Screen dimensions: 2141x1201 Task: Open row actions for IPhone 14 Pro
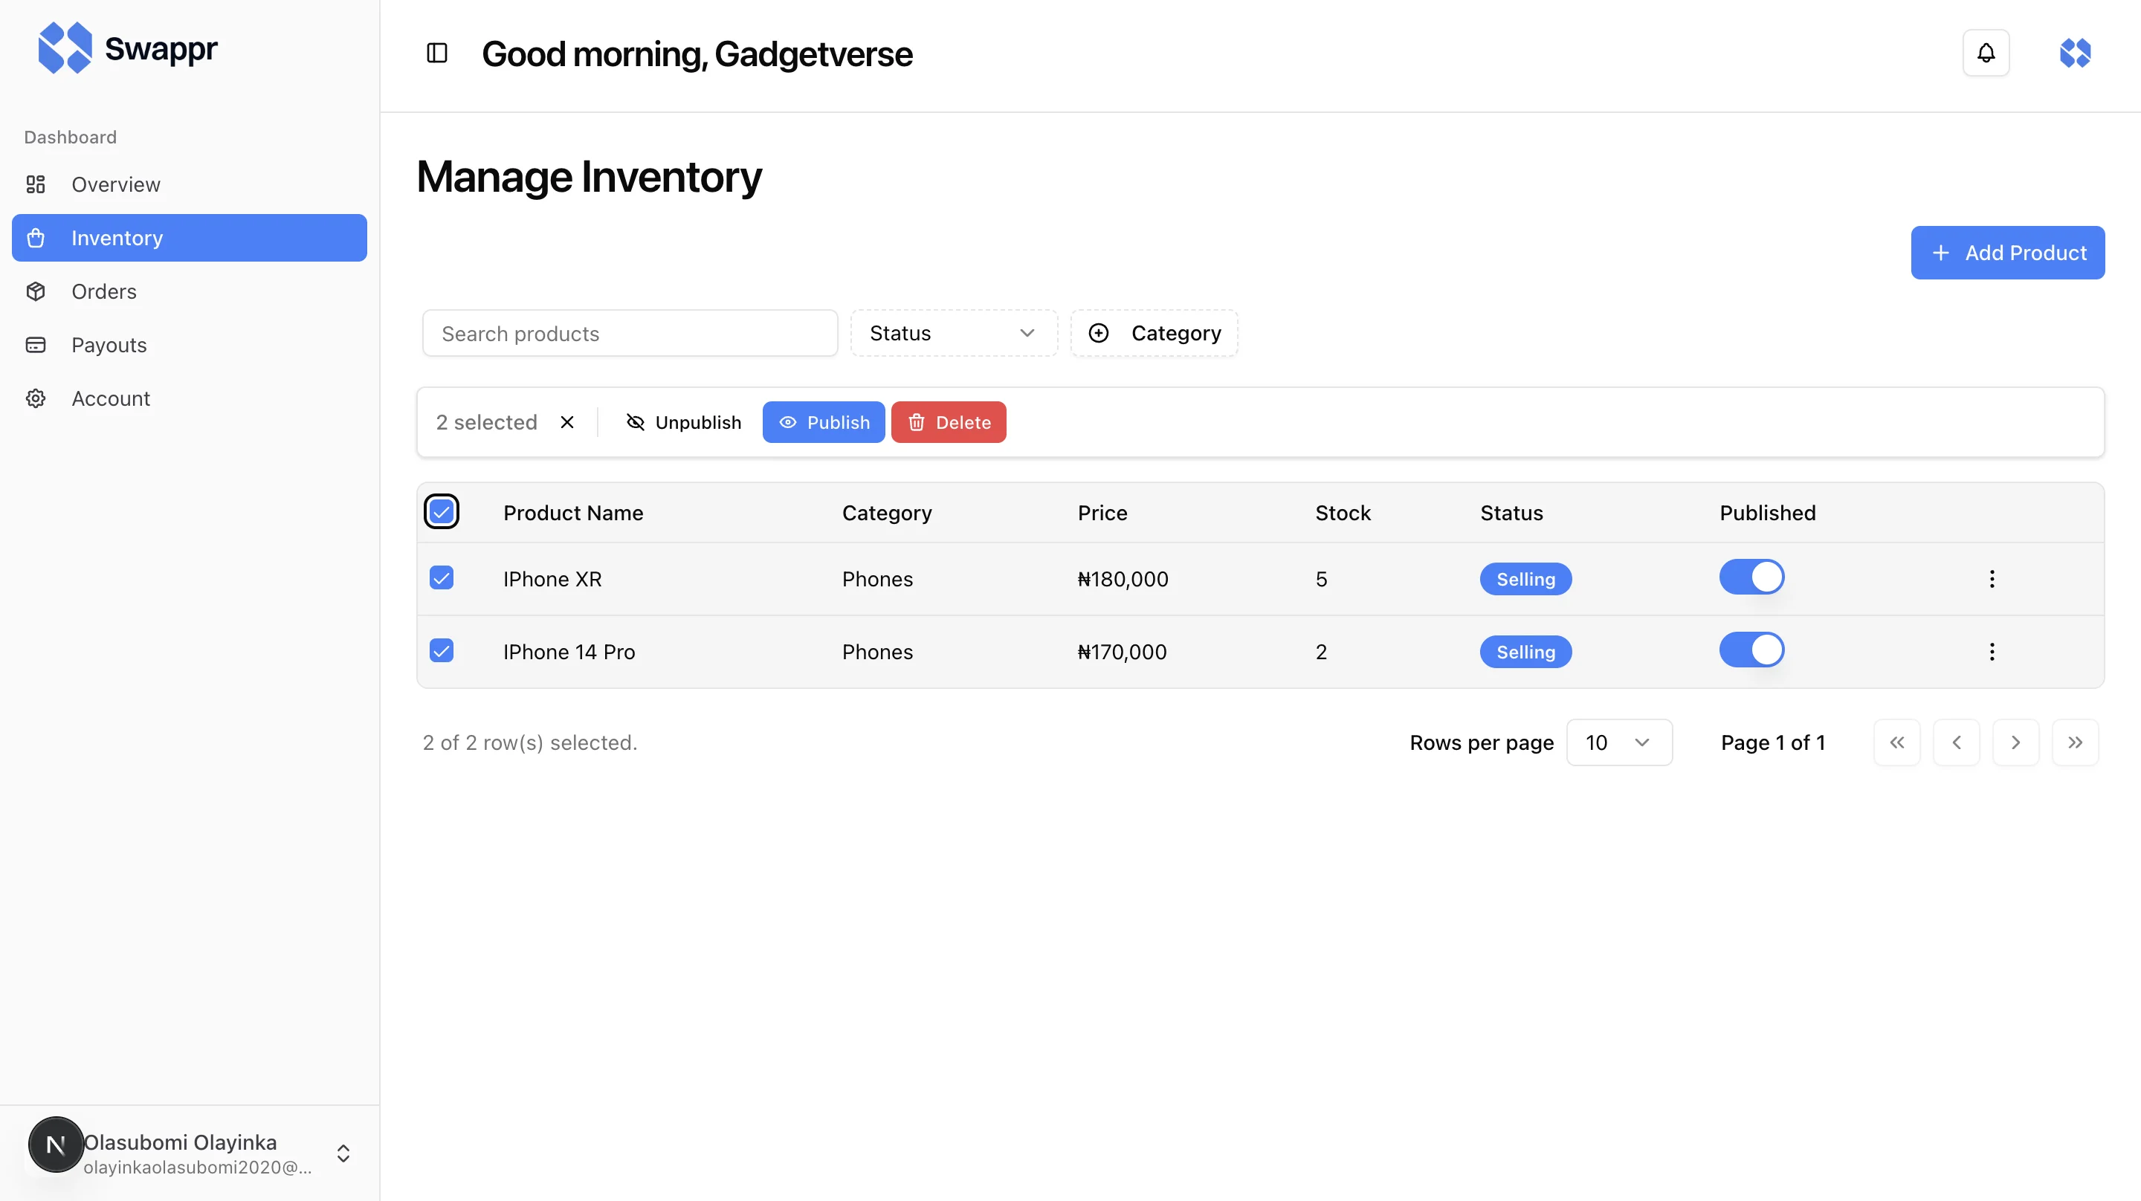pyautogui.click(x=1992, y=652)
